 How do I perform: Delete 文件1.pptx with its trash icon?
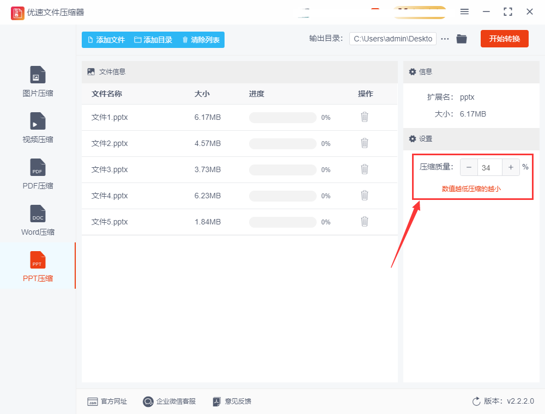point(364,117)
